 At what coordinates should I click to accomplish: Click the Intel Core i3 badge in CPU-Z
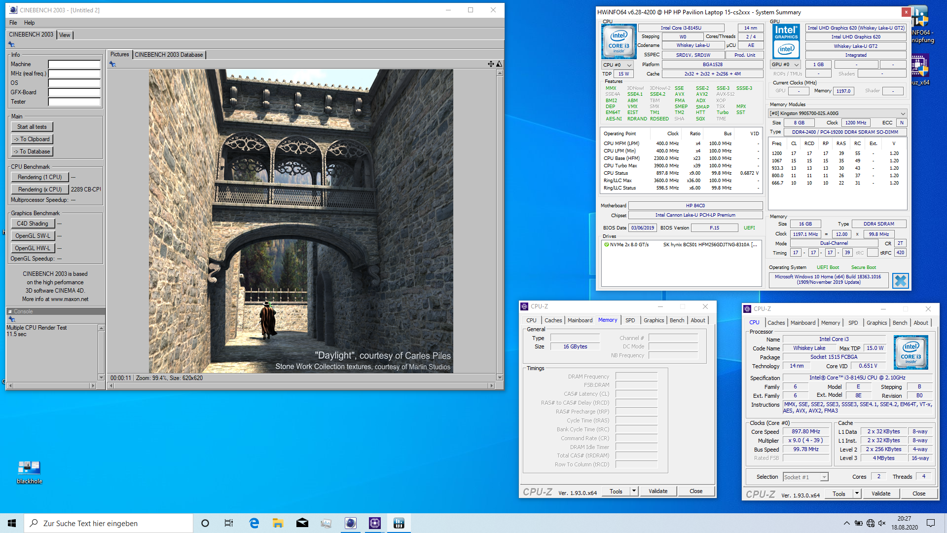pyautogui.click(x=911, y=352)
